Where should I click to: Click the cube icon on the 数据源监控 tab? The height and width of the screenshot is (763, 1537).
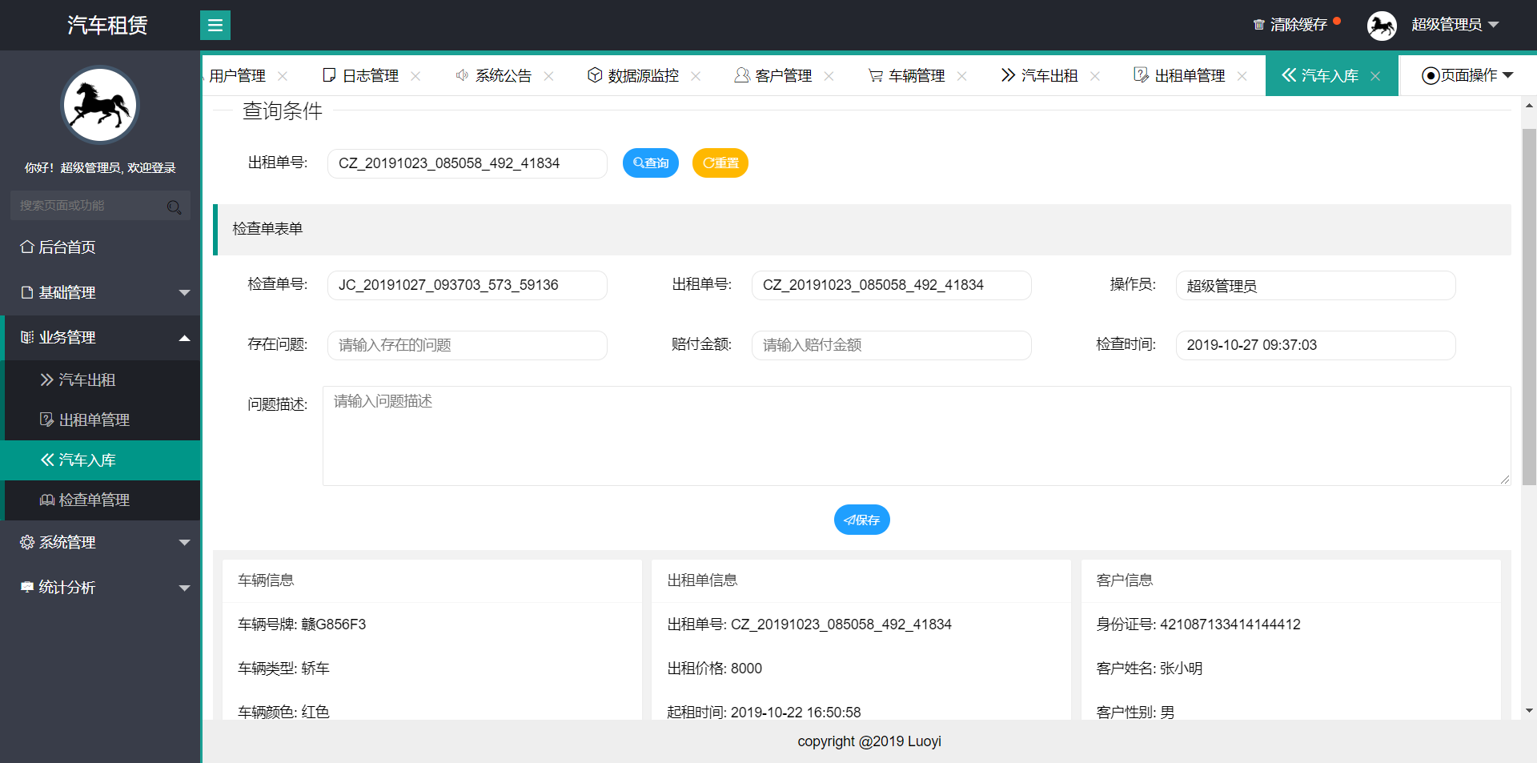(595, 75)
